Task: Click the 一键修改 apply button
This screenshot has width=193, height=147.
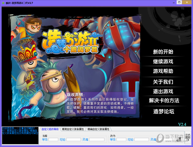Action: point(179,140)
